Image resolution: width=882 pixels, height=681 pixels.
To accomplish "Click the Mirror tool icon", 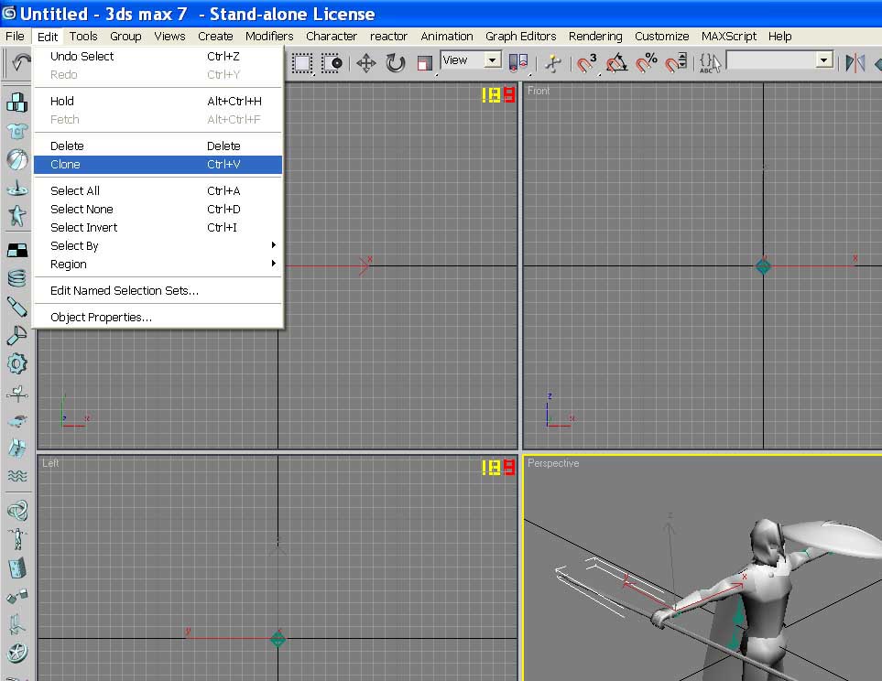I will click(x=855, y=63).
